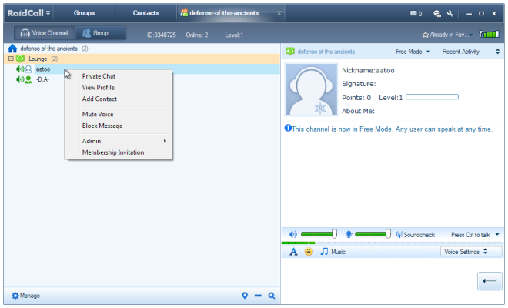Select the Lounge channel row
The width and height of the screenshot is (508, 308).
pos(142,59)
